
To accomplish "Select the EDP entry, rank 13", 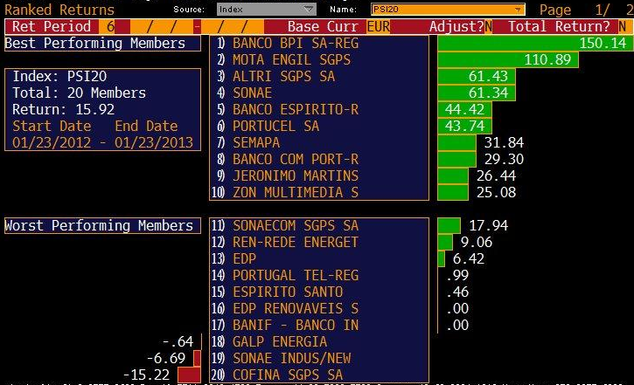I will point(319,258).
